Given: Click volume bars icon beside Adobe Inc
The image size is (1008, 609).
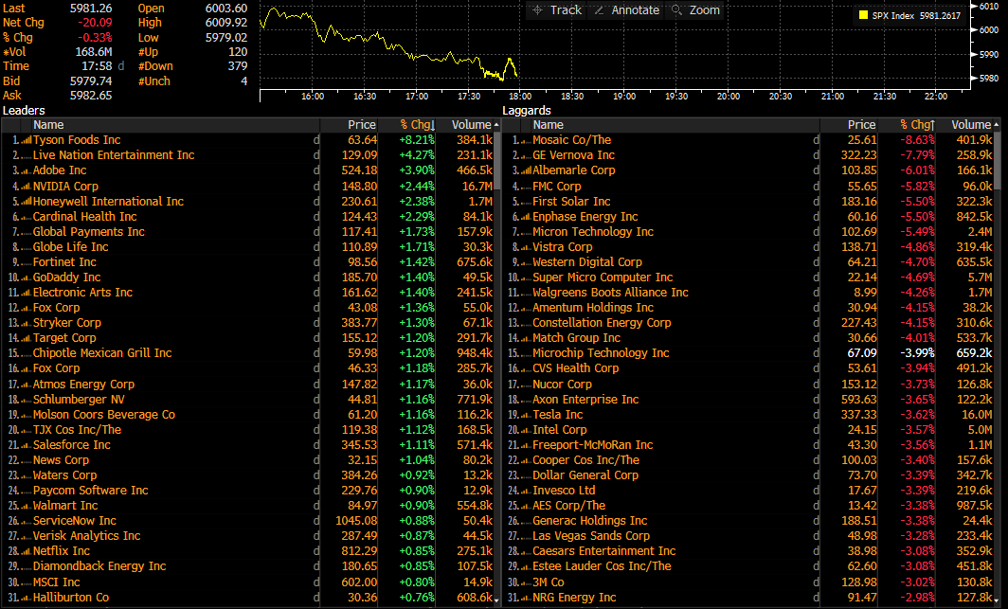Looking at the screenshot, I should click(26, 170).
